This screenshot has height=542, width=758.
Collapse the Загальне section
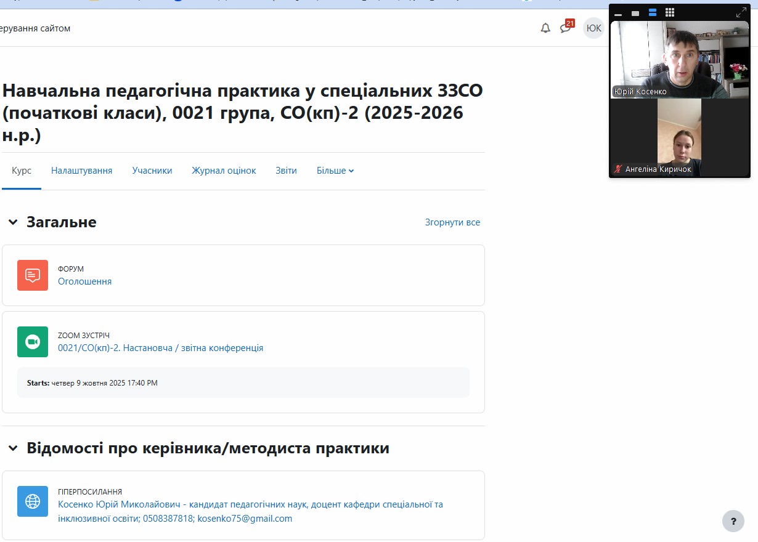[x=13, y=222]
